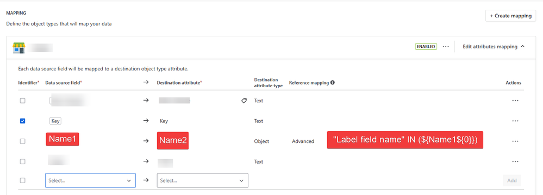Screen dimensions: 543x195
Task: Open actions menu for the Object row
Action: [x=515, y=141]
